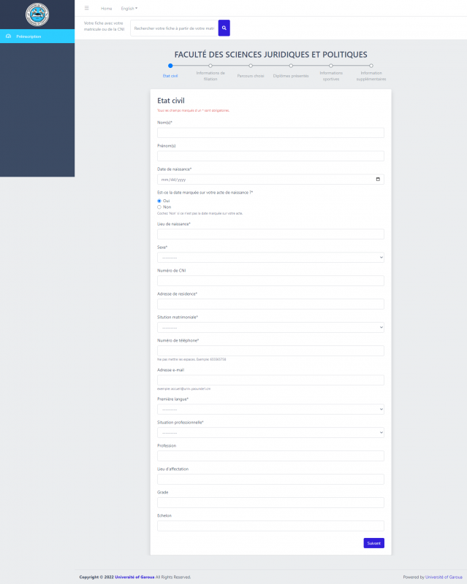
Task: Open Powered by Université of Garoua link
Action: pyautogui.click(x=444, y=577)
